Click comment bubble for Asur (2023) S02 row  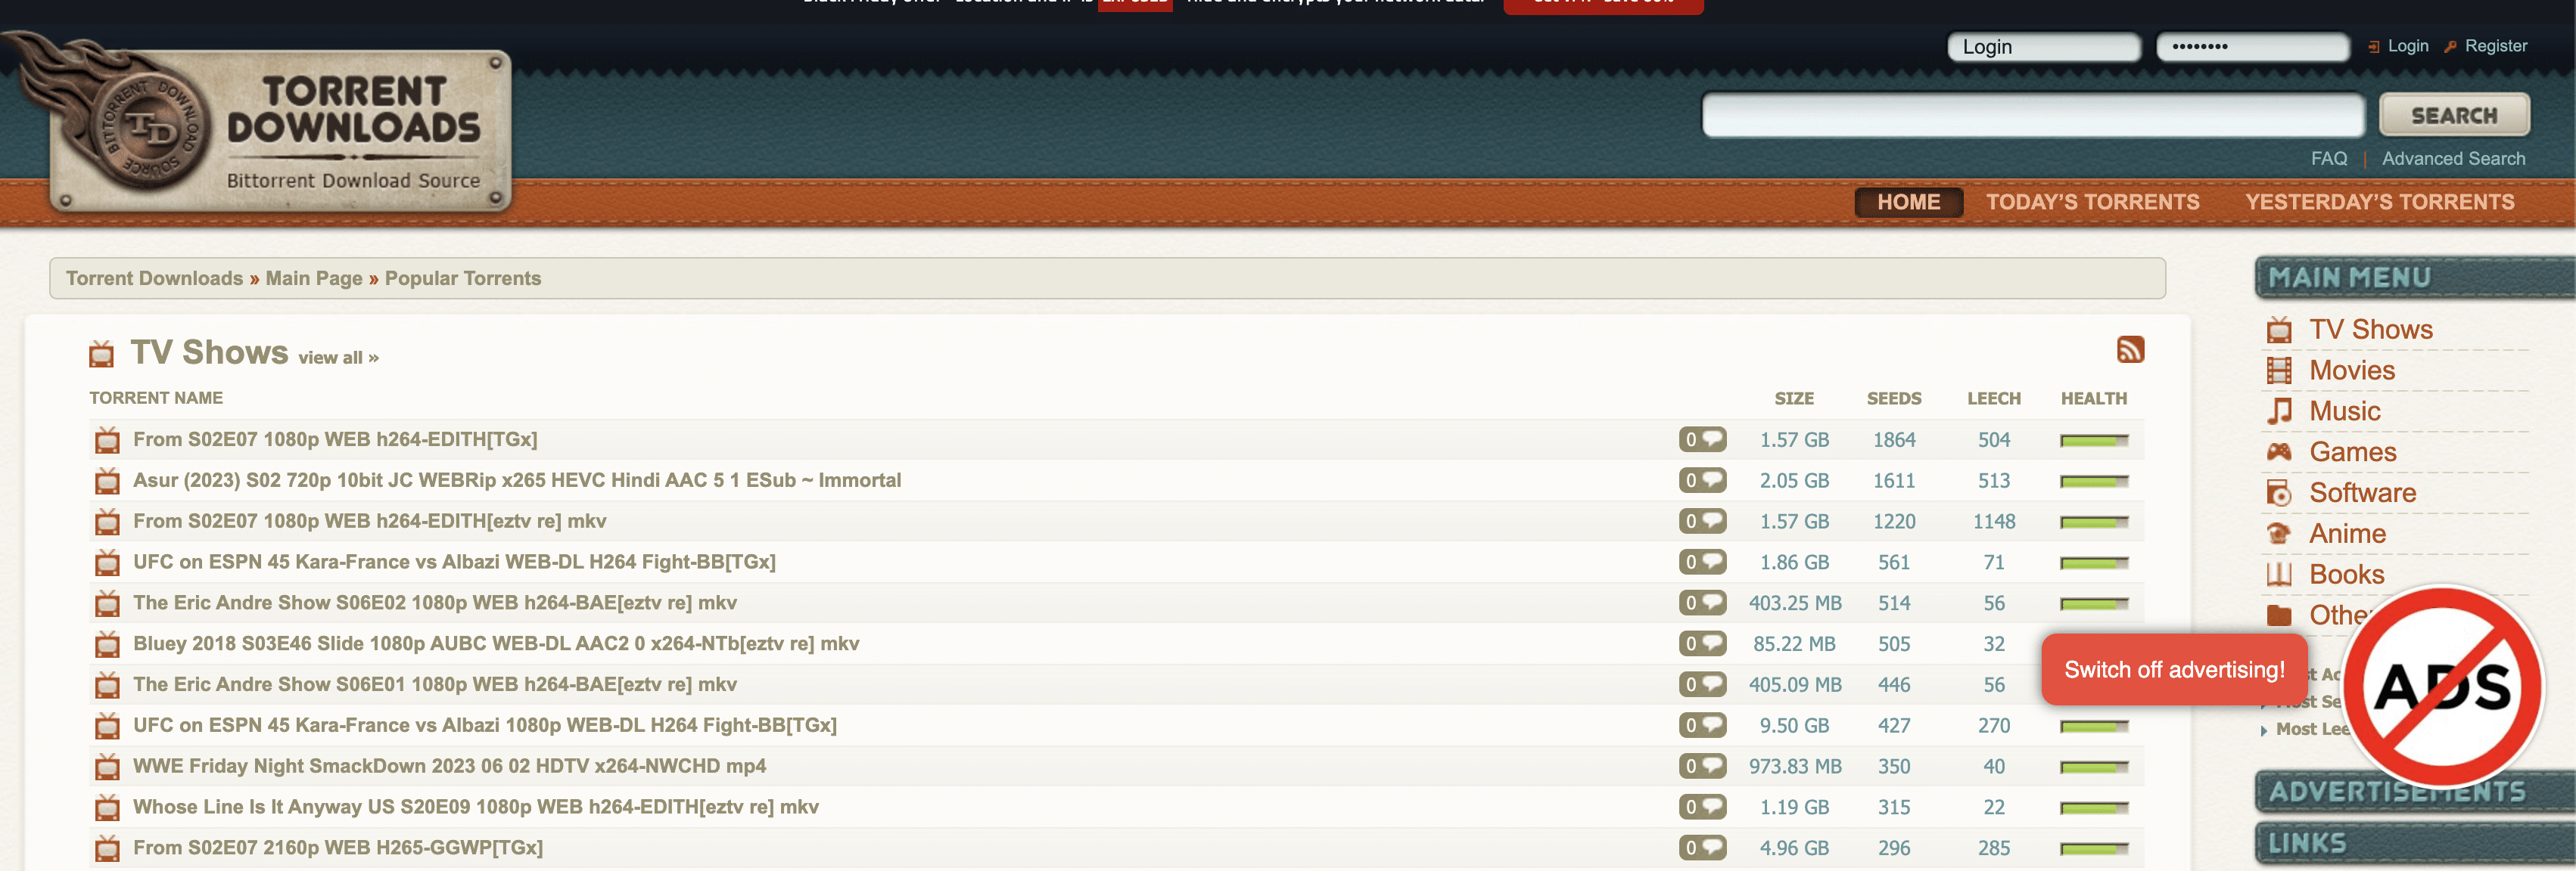click(1702, 480)
